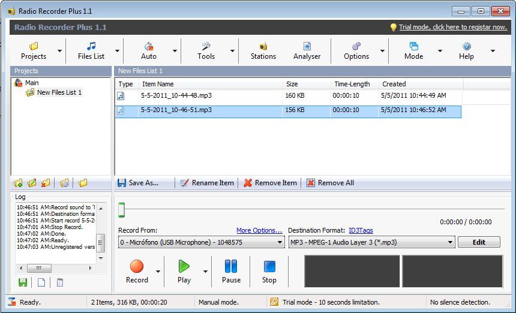
Task: Open the Projects toolbar button
Action: point(34,50)
